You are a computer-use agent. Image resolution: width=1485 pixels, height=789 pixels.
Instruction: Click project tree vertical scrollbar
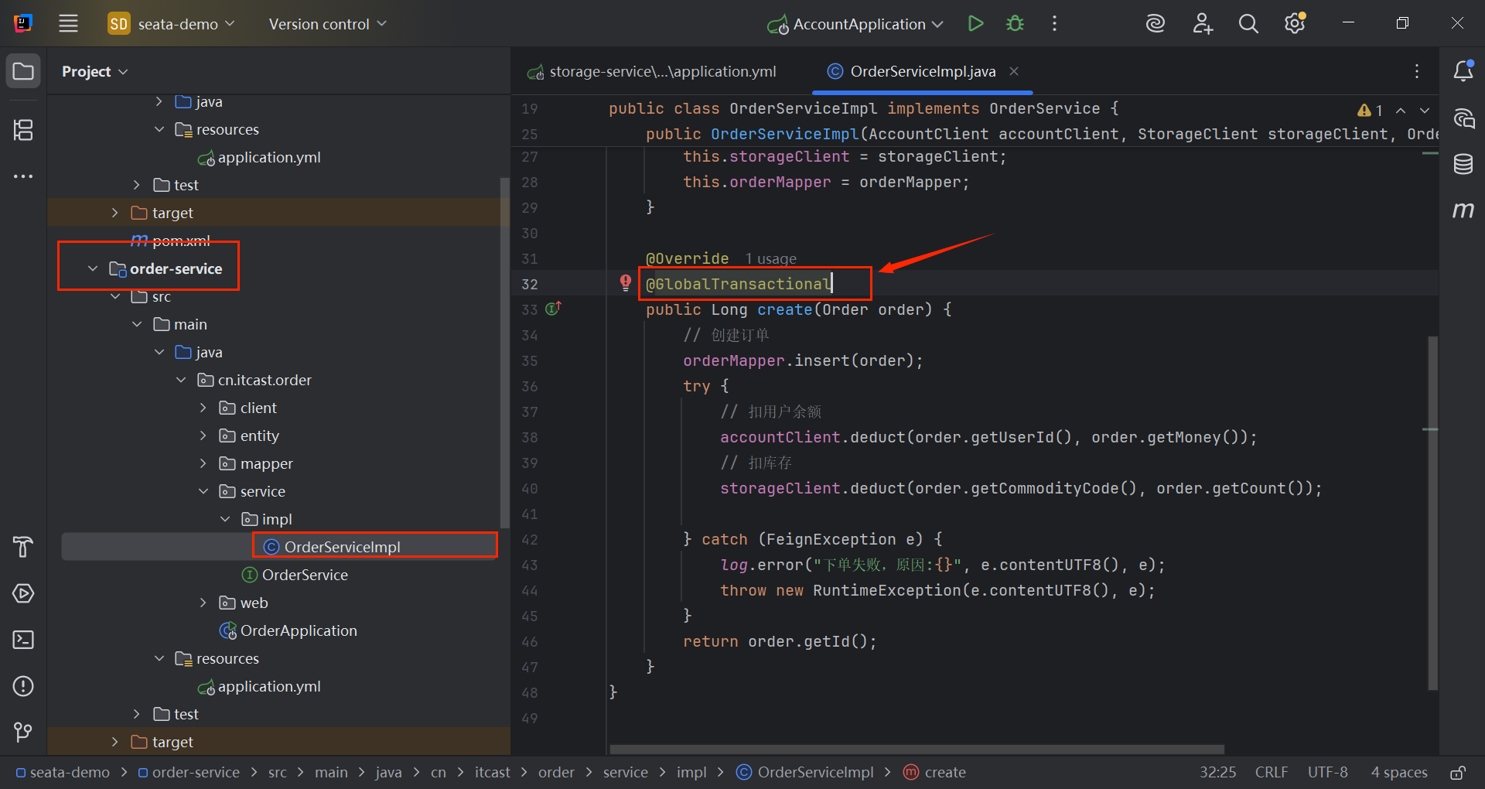point(505,352)
